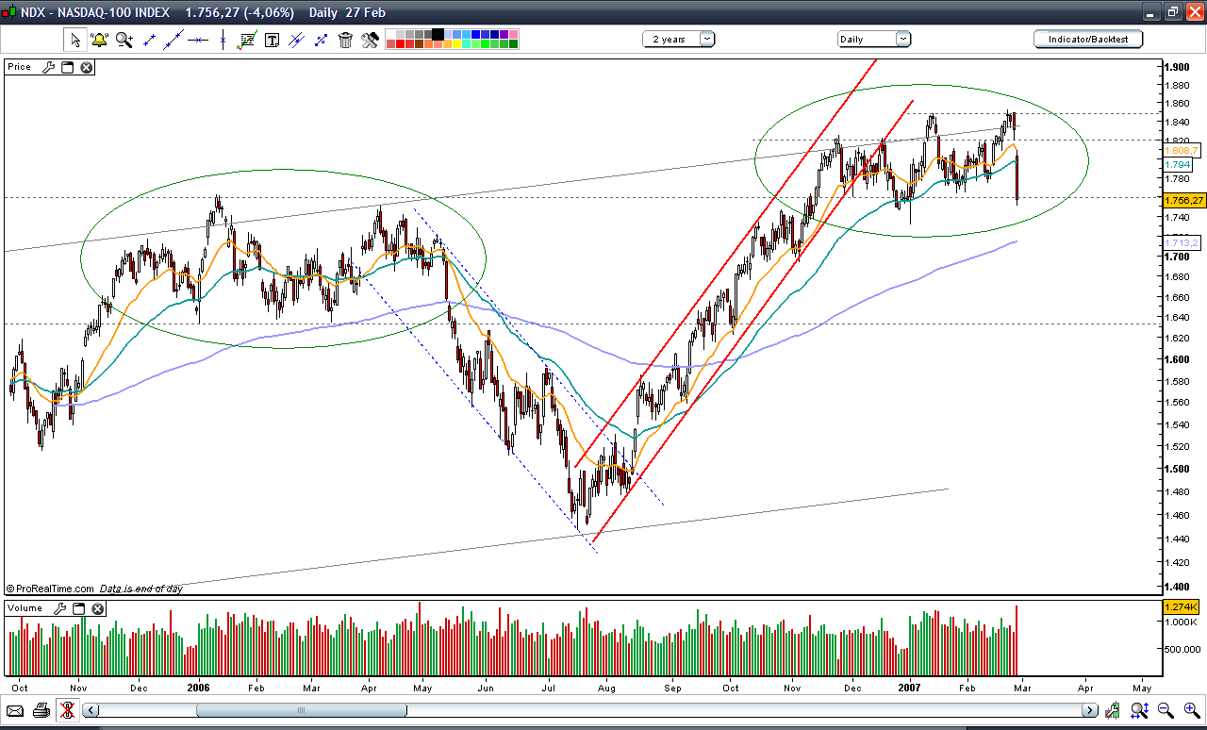This screenshot has width=1207, height=730.
Task: Click the chart-with-lines icon before text tool
Action: point(247,40)
